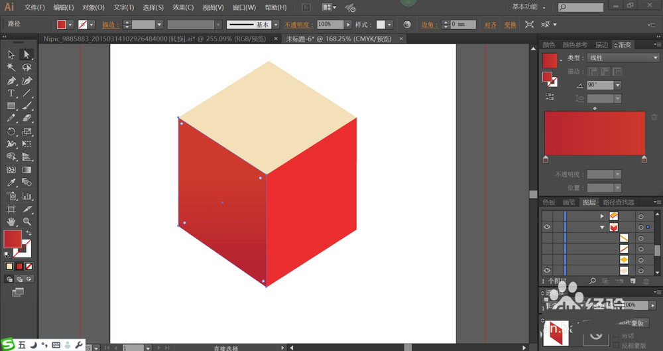Show the collapsed top layer via visibility box
Viewport: 663px width, 351px height.
tap(547, 216)
